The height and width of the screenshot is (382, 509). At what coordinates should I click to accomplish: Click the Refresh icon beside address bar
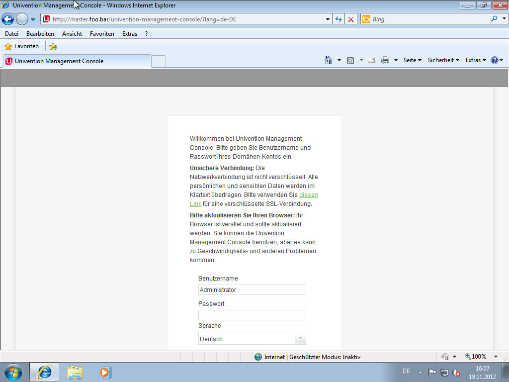339,19
